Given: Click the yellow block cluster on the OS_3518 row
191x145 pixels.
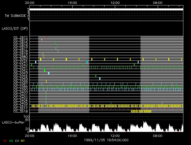Looking at the screenshot, I should pyautogui.click(x=141, y=111).
